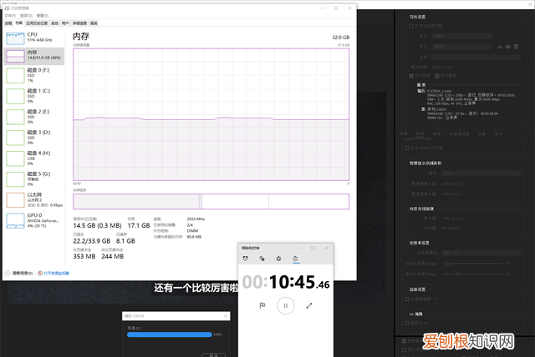
Task: Record a lap with the flag icon
Action: [262, 305]
